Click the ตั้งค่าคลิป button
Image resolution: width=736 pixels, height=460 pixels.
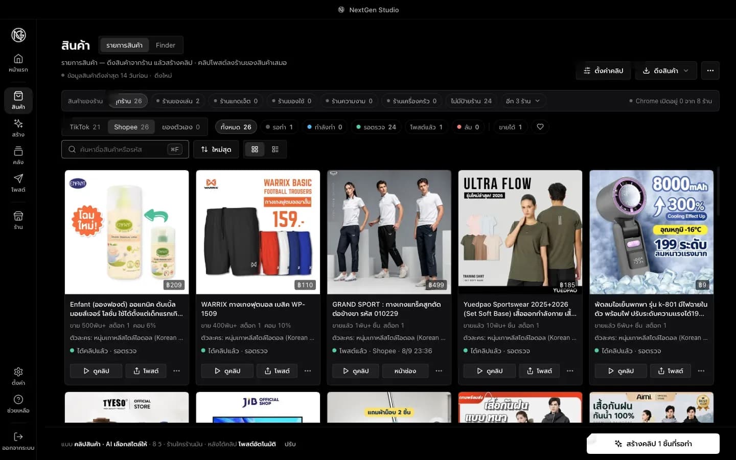point(604,71)
